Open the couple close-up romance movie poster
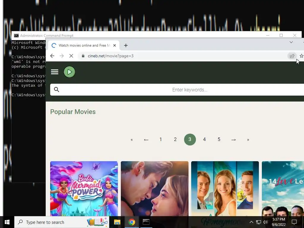Viewport: 304px width, 228px height. coord(154,189)
